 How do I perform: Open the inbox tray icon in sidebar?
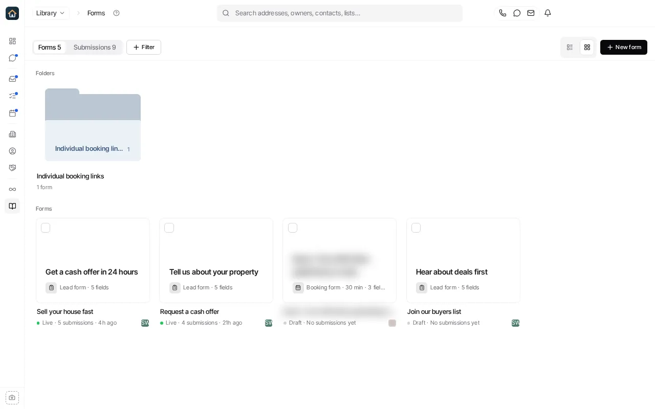click(12, 79)
